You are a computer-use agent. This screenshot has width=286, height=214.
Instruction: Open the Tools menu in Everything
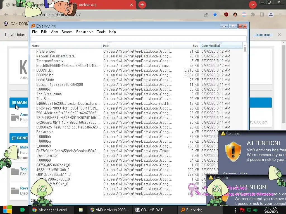pos(101,32)
